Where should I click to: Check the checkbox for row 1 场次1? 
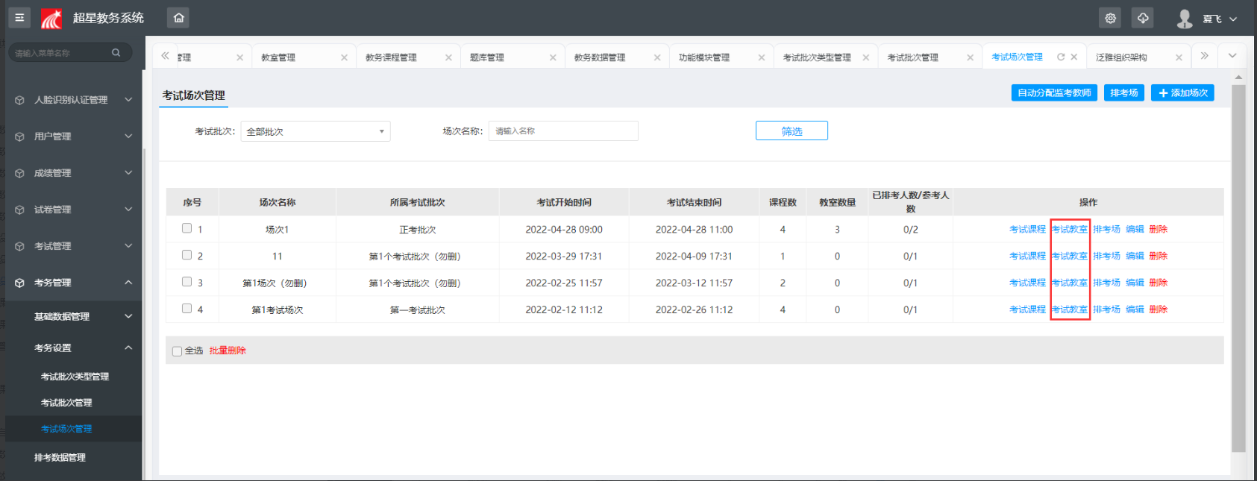(x=186, y=228)
